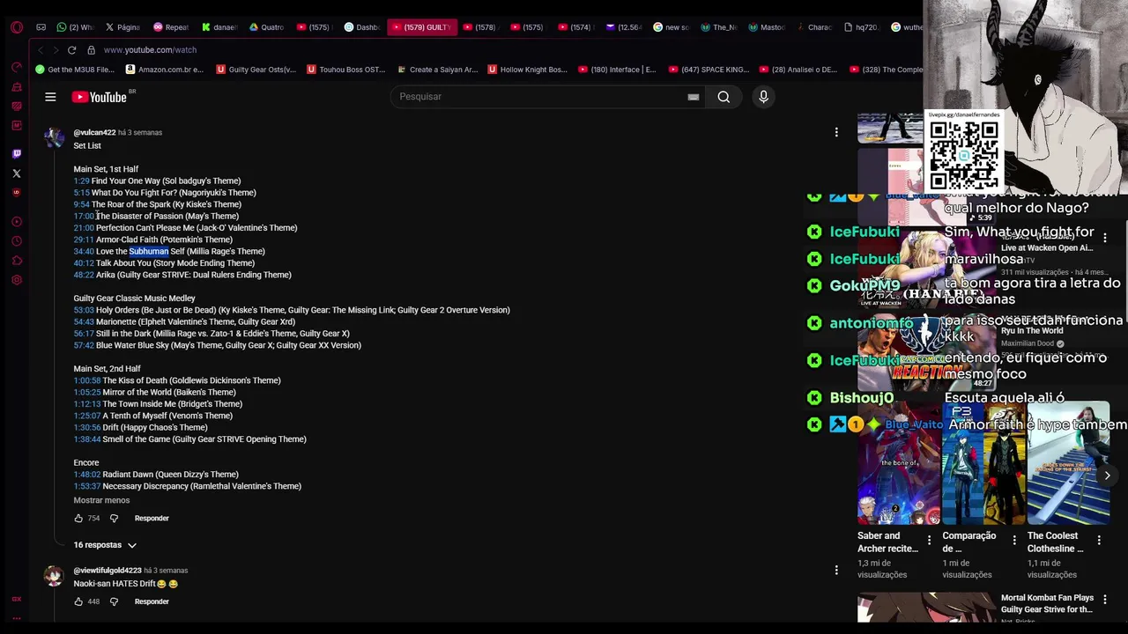Switch to the (1579) GUILTY tab
1128x634 pixels.
pyautogui.click(x=421, y=27)
